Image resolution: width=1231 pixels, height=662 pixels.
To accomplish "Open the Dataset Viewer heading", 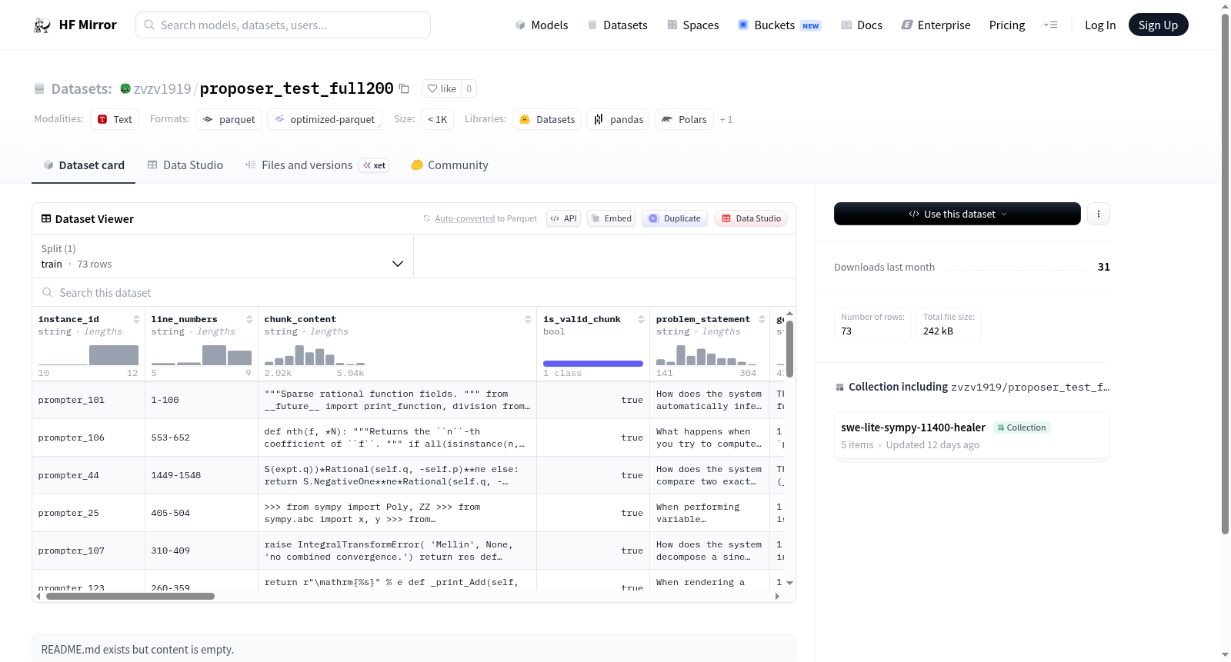I will click(x=88, y=219).
